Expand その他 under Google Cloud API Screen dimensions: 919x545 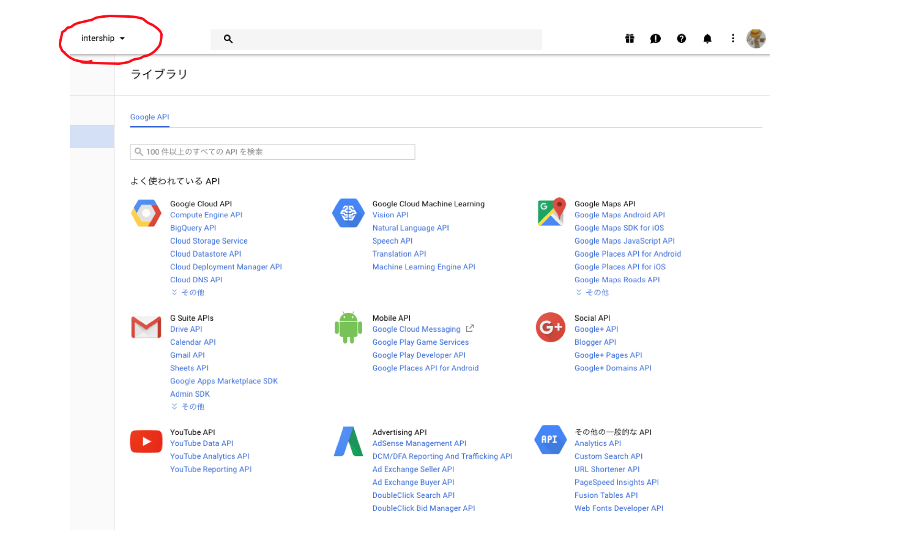click(x=188, y=293)
